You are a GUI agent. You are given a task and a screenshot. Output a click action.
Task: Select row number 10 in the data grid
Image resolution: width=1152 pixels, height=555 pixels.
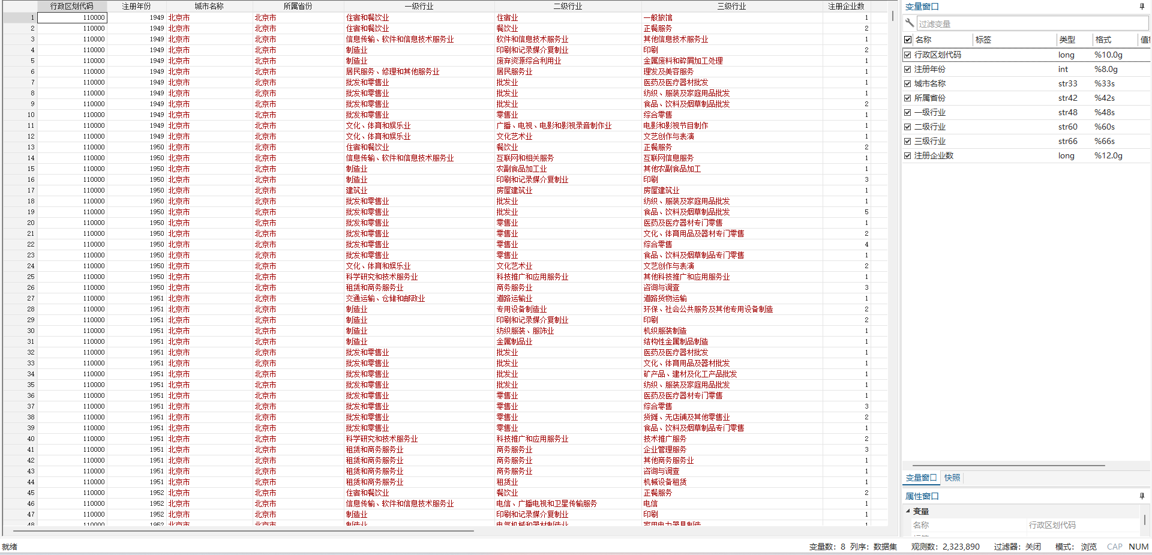(x=20, y=115)
